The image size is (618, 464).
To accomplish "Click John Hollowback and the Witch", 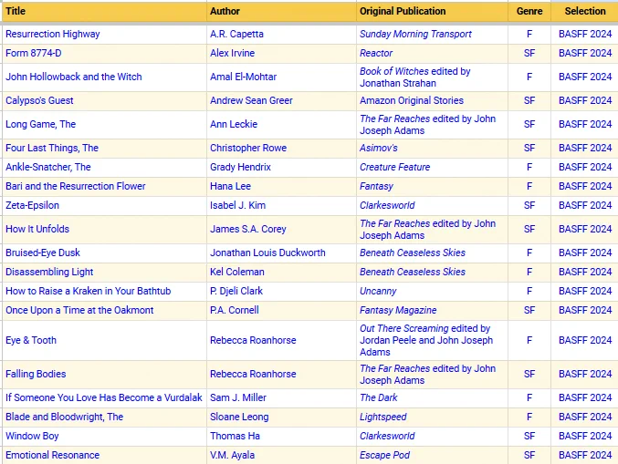I will (74, 77).
